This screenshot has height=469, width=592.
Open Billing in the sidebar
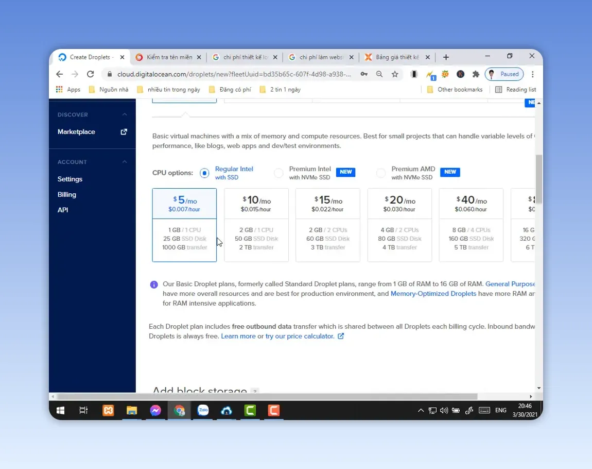coord(67,195)
